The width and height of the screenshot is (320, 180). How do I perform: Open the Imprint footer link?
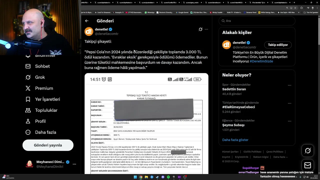click(226, 157)
